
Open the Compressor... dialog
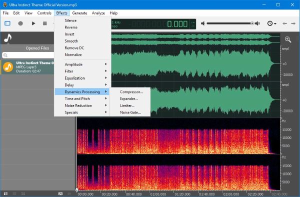pos(130,92)
